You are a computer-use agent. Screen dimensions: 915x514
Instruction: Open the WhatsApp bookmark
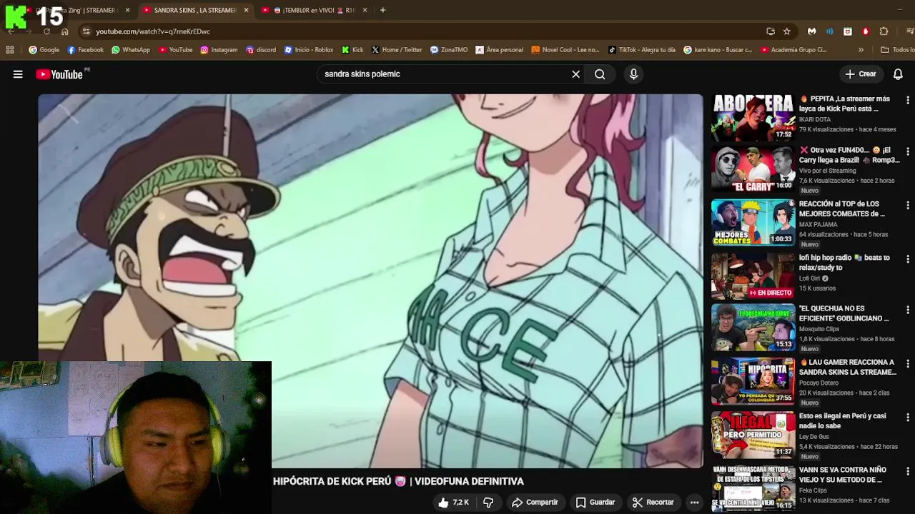pyautogui.click(x=130, y=50)
